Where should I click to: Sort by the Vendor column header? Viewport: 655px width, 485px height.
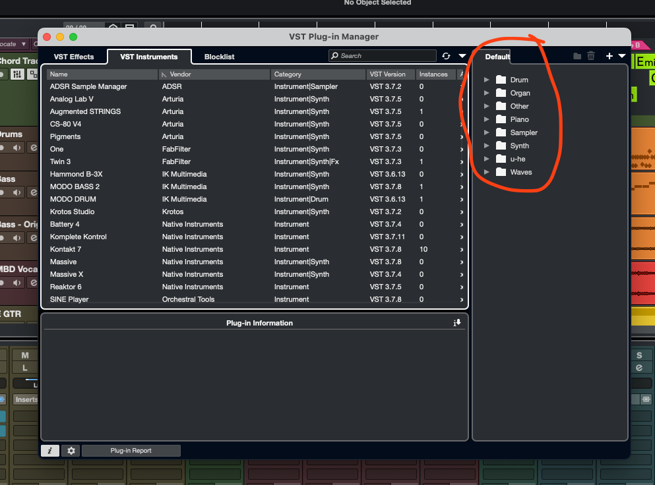214,74
